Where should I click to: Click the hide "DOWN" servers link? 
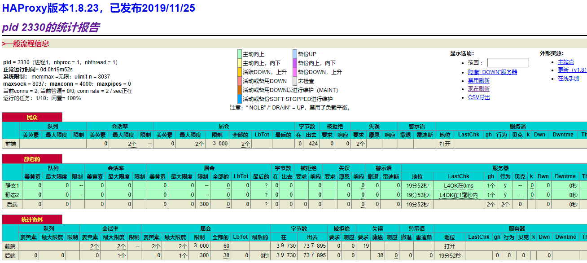pos(492,72)
